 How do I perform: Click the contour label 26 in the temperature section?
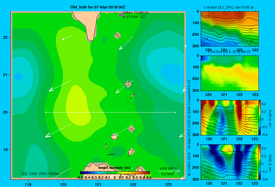pyautogui.click(x=207, y=16)
